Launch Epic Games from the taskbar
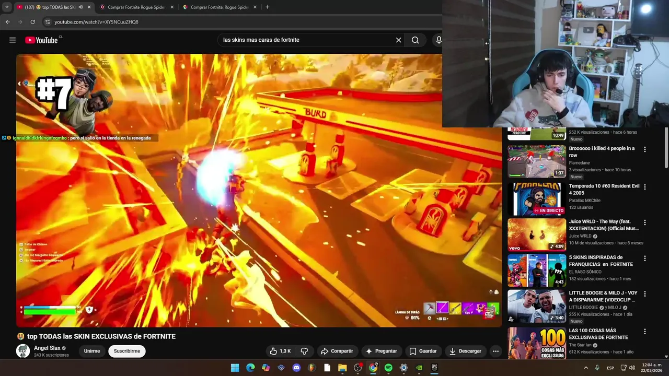 point(434,368)
